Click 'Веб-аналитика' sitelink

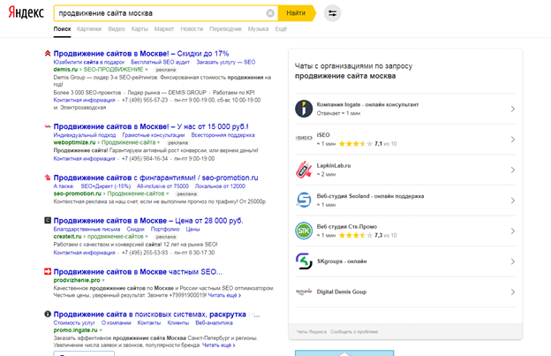click(x=214, y=322)
